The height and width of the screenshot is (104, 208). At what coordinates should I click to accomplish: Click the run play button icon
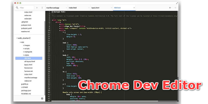(x=37, y=8)
